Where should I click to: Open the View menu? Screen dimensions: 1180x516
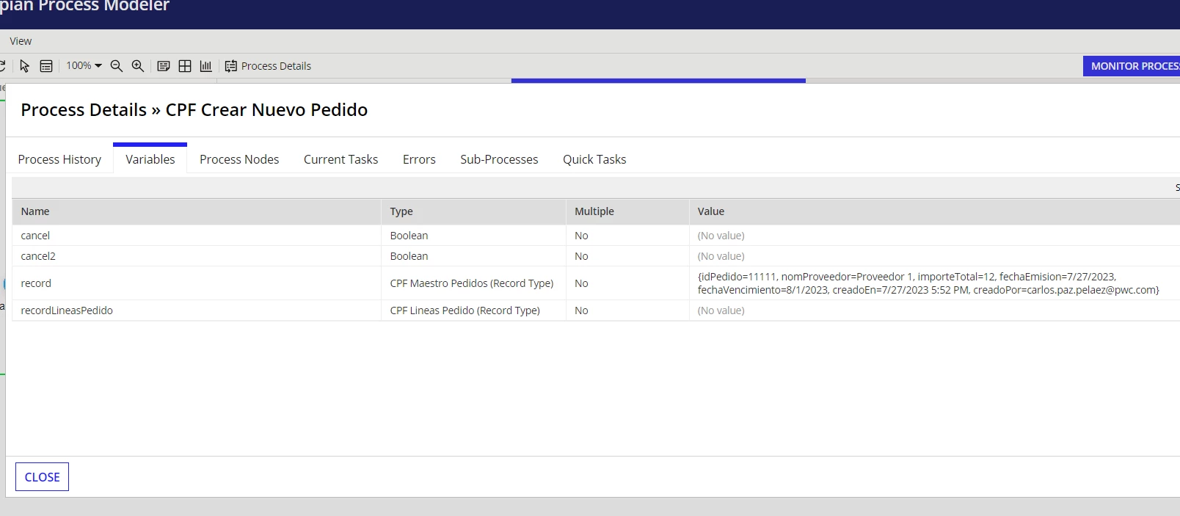click(x=21, y=41)
